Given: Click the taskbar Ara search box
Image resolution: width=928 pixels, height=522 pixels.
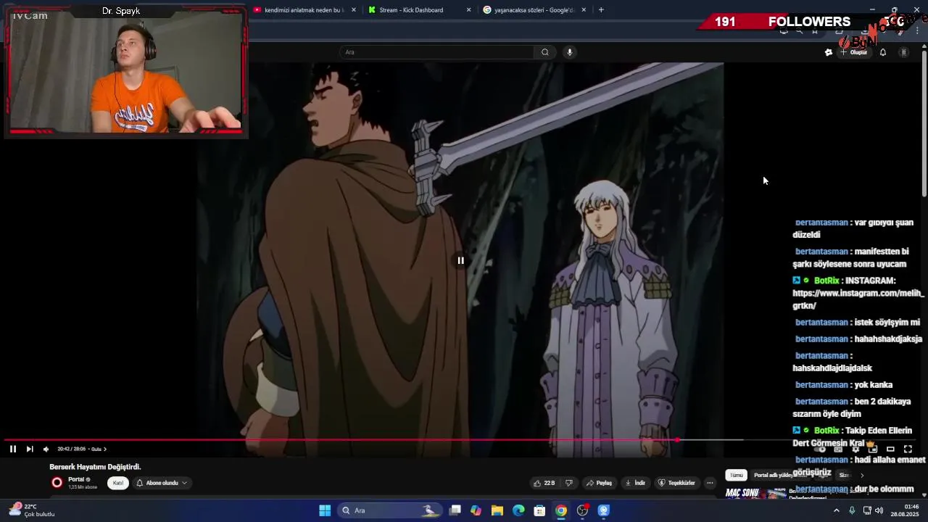Looking at the screenshot, I should 390,510.
